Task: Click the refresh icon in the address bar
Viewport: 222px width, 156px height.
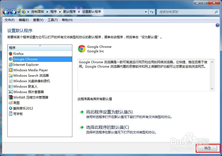Action: coord(152,12)
